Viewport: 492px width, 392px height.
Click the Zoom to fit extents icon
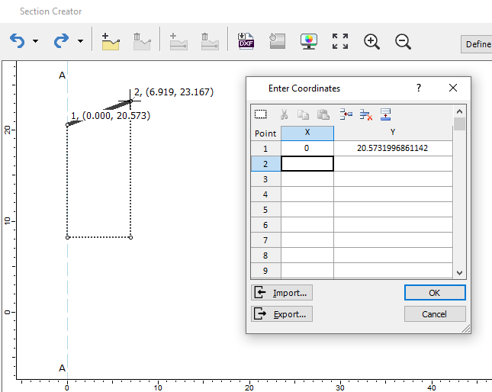tap(340, 41)
